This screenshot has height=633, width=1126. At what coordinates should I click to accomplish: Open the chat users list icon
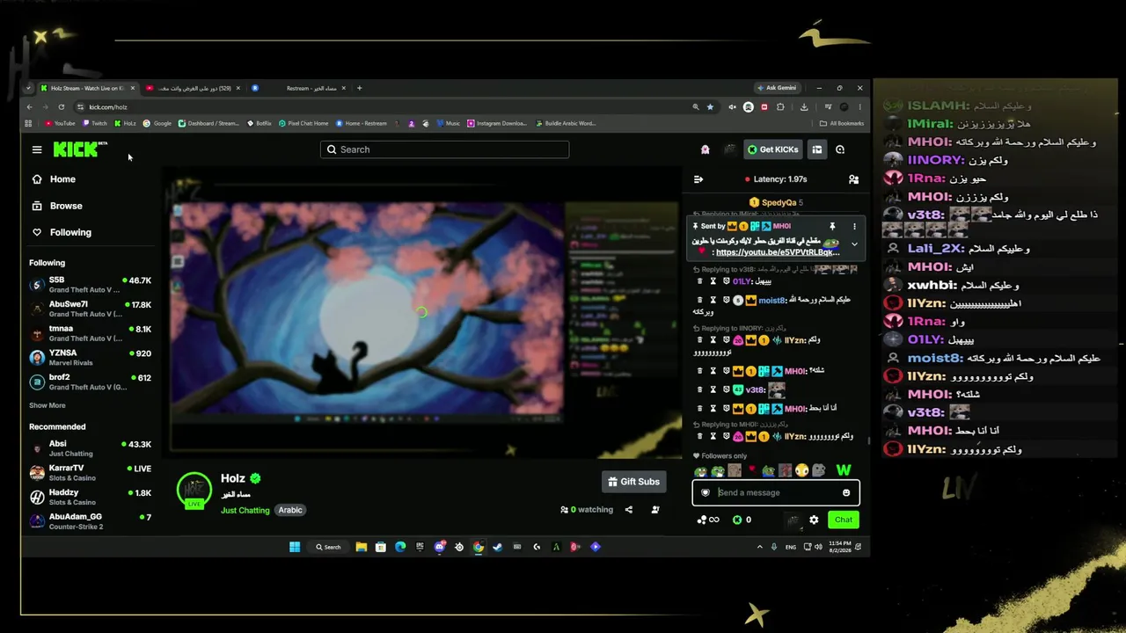pos(853,179)
